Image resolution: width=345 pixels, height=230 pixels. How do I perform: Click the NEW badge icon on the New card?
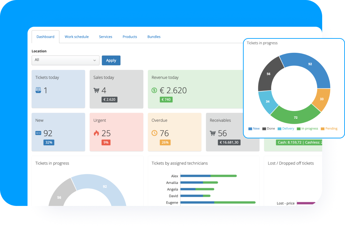pos(38,133)
